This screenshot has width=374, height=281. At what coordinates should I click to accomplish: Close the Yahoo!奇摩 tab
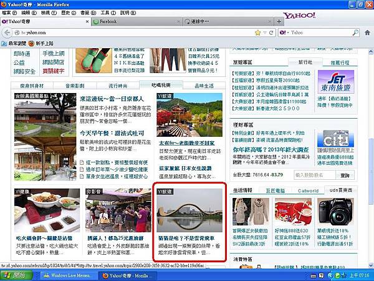87,21
